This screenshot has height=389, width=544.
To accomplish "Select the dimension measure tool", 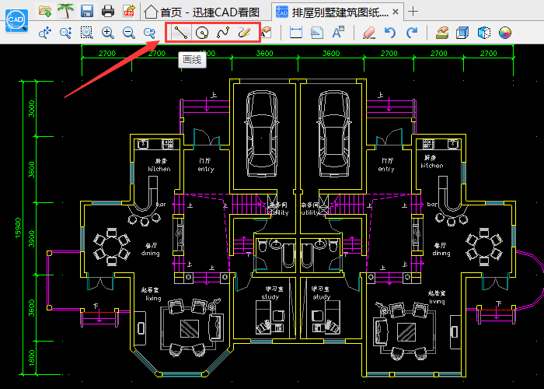I will tap(295, 33).
